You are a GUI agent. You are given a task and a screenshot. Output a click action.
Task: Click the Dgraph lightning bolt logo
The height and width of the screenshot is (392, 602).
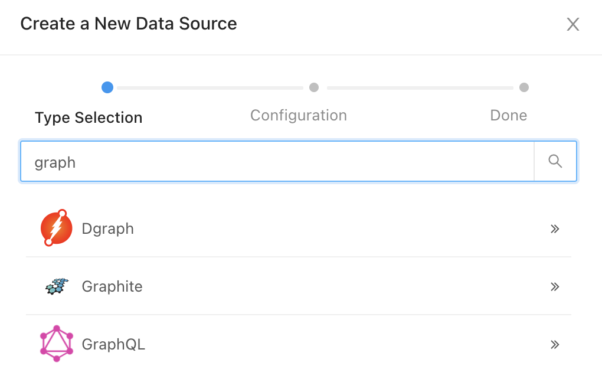[57, 228]
